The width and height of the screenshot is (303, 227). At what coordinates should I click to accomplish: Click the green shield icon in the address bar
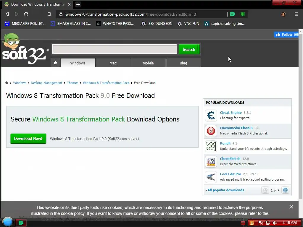pos(243,14)
